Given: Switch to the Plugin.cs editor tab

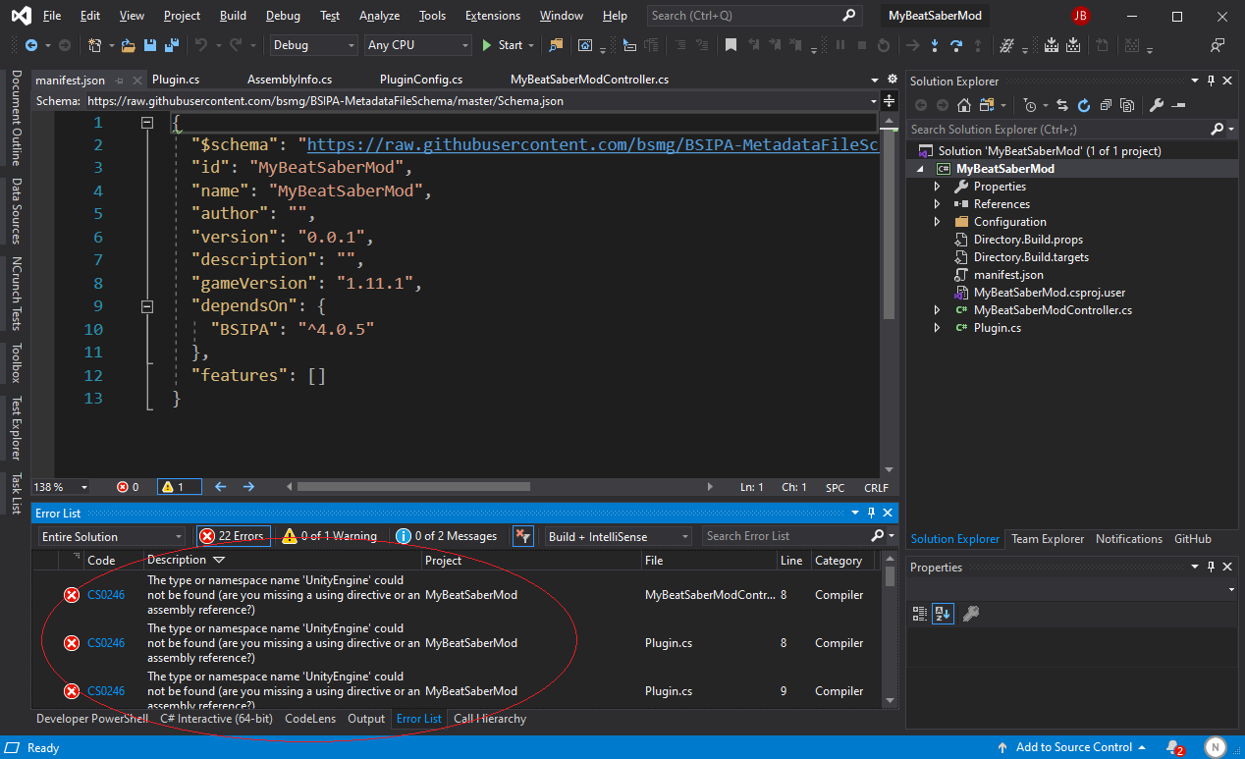Looking at the screenshot, I should pyautogui.click(x=176, y=81).
